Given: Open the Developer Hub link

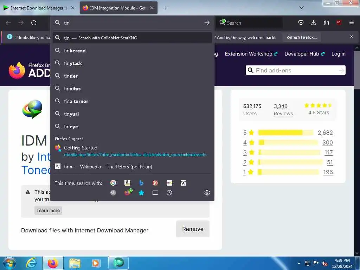Looking at the screenshot, I should pos(304,54).
